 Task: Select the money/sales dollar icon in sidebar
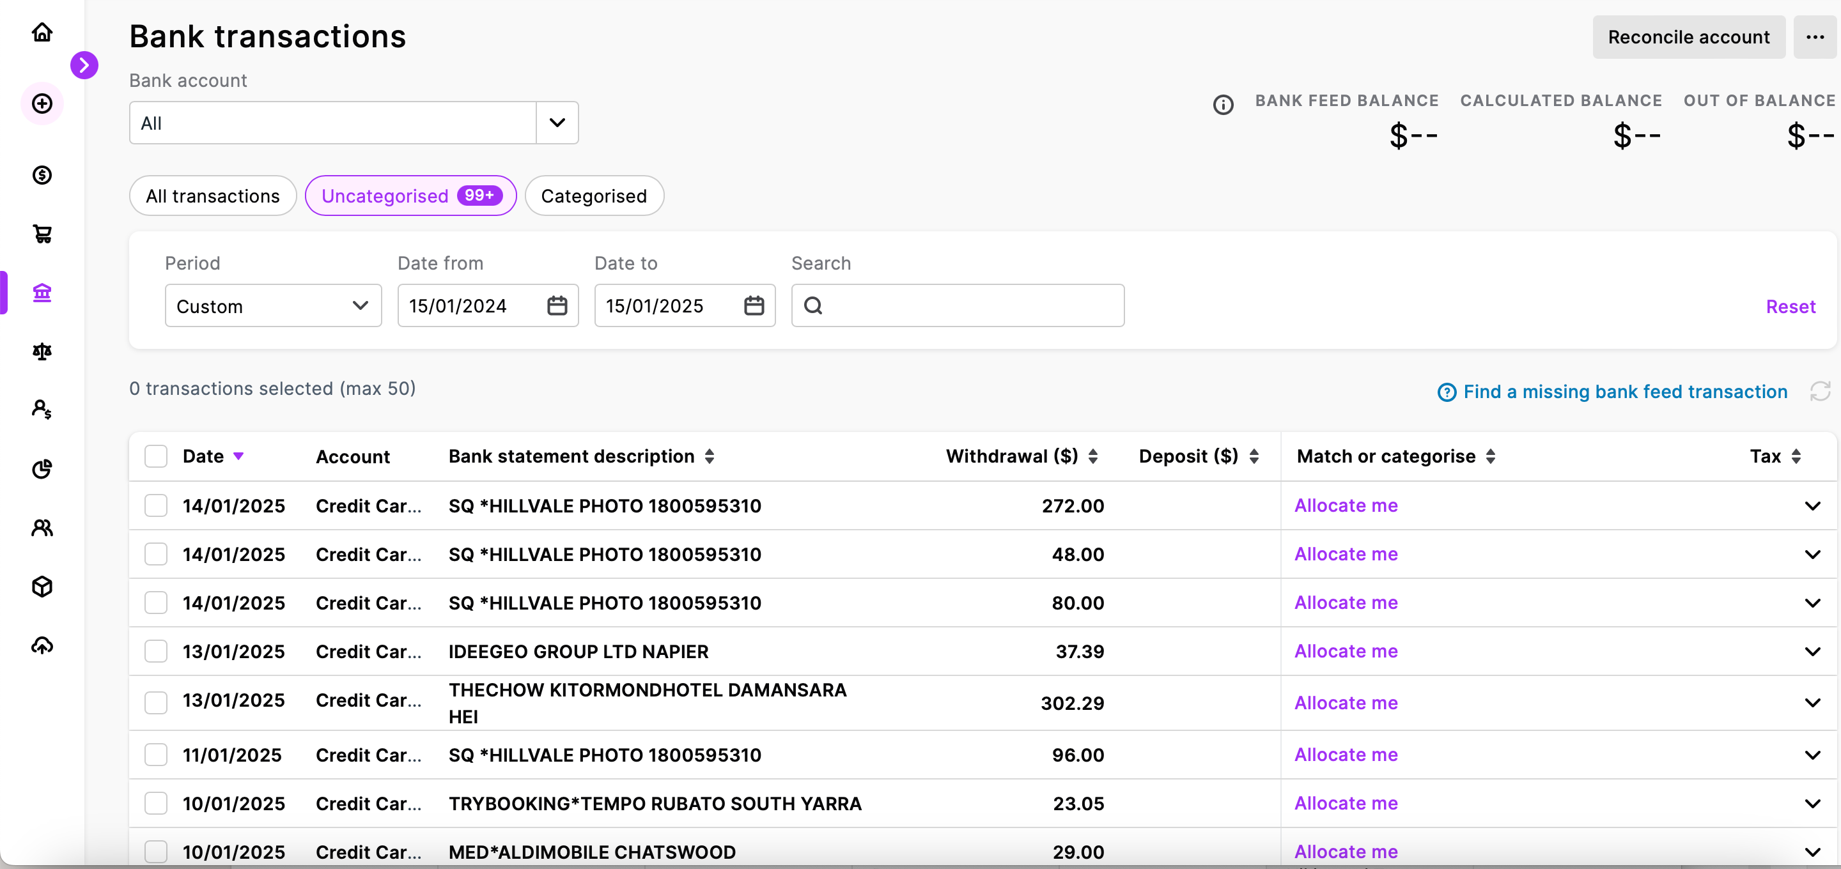coord(42,176)
